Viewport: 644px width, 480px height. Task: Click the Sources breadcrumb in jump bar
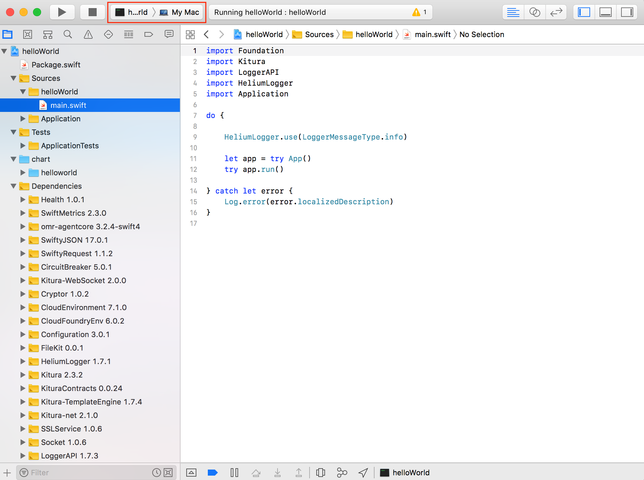[x=319, y=34]
